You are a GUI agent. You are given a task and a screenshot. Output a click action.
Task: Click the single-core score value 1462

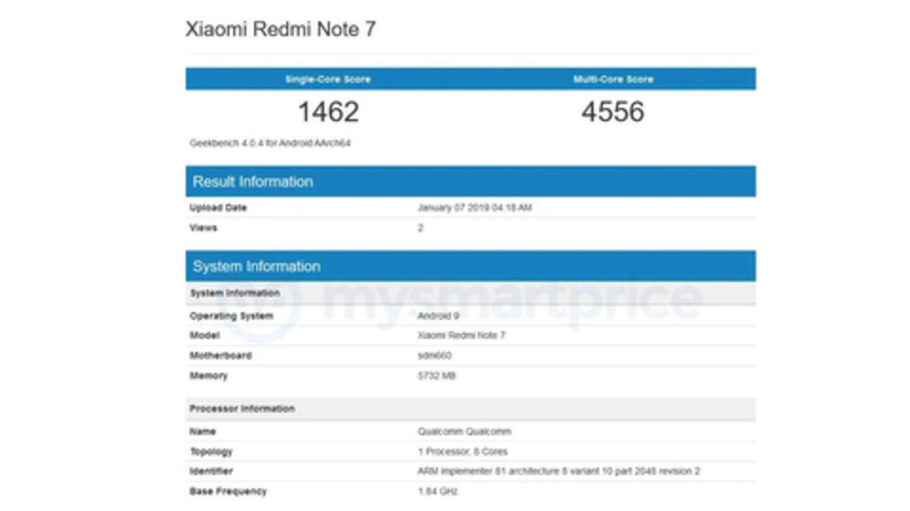328,112
